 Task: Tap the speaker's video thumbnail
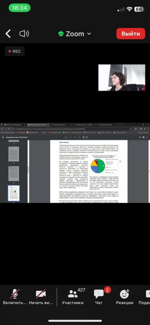tap(121, 78)
